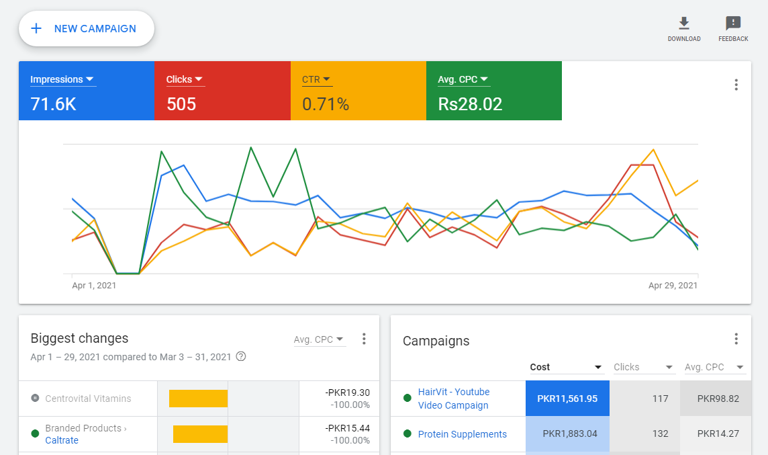Click the PKR98.82 Avg. CPC cell

coord(716,399)
